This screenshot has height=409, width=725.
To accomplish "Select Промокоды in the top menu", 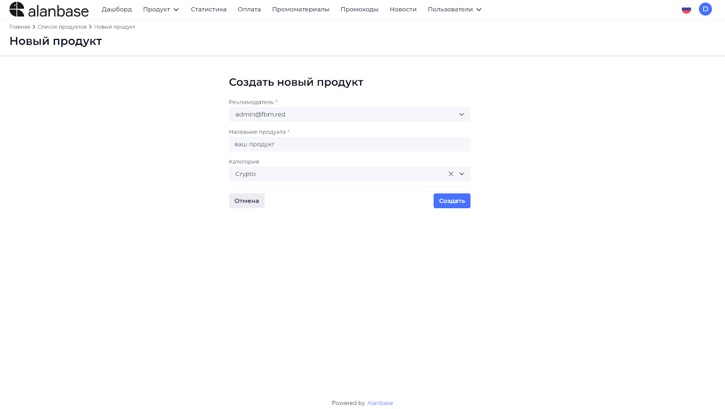I will tap(359, 9).
